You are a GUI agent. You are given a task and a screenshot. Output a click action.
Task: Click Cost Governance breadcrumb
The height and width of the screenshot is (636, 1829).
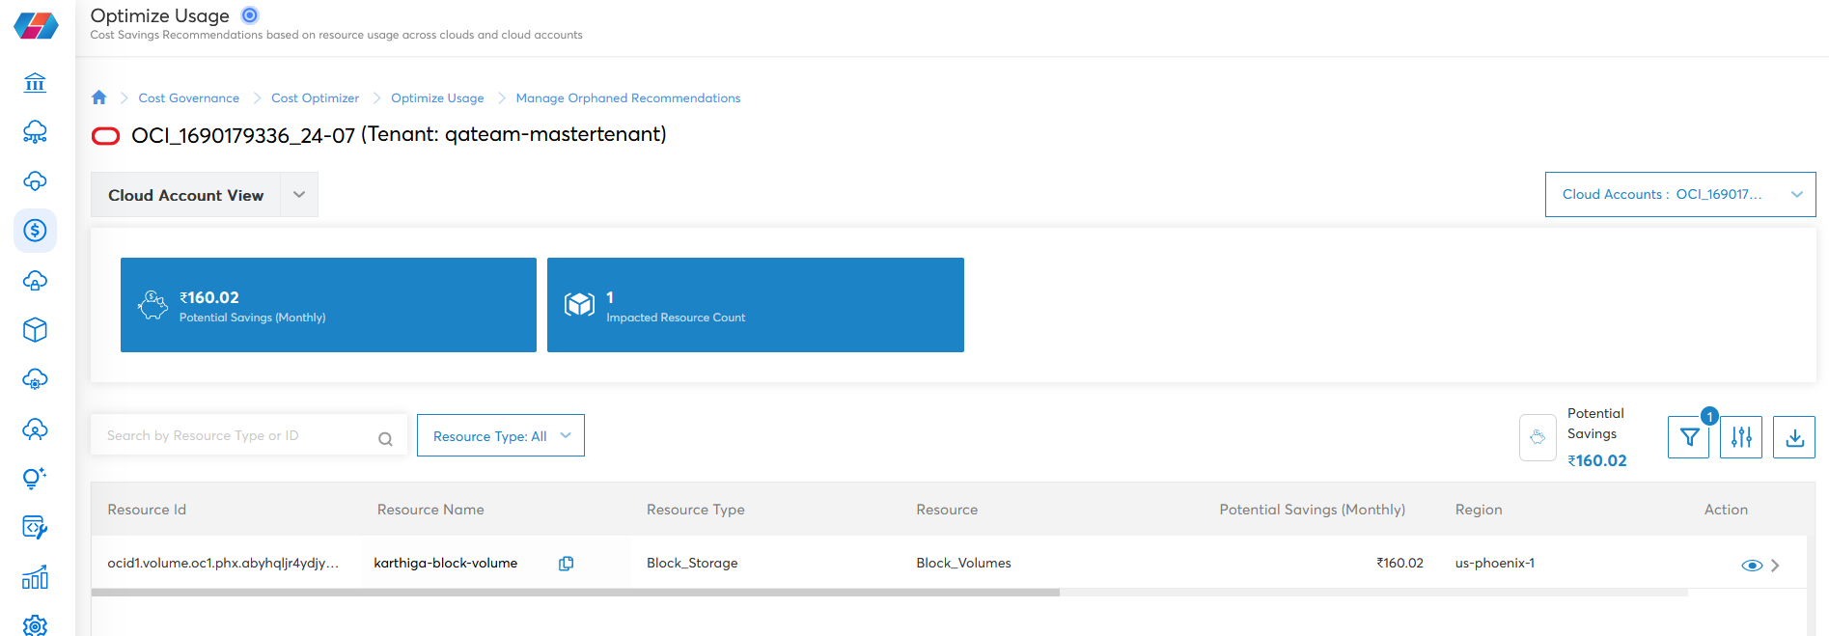(189, 98)
